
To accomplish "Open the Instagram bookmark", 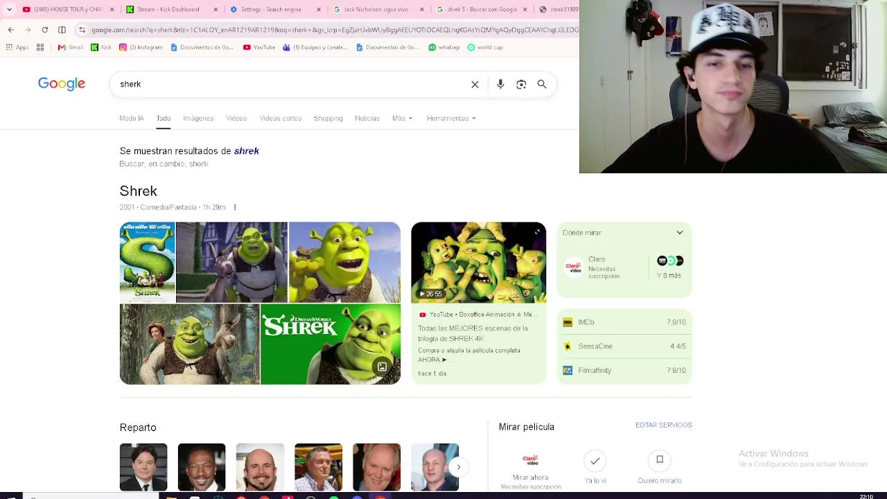I will pos(141,47).
